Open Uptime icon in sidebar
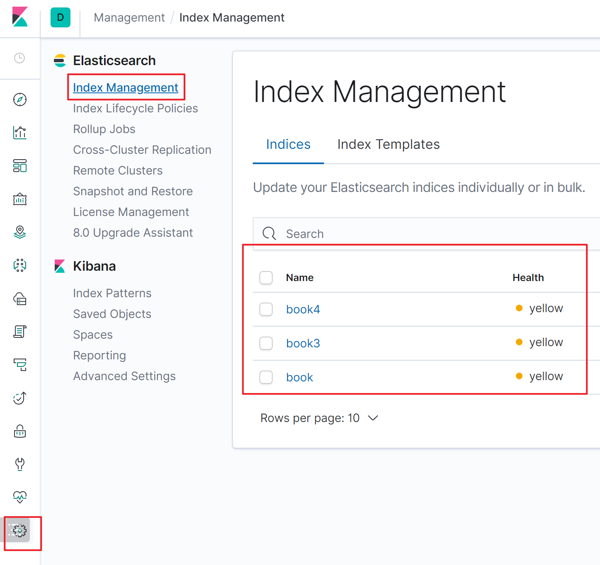The height and width of the screenshot is (565, 600). (20, 398)
